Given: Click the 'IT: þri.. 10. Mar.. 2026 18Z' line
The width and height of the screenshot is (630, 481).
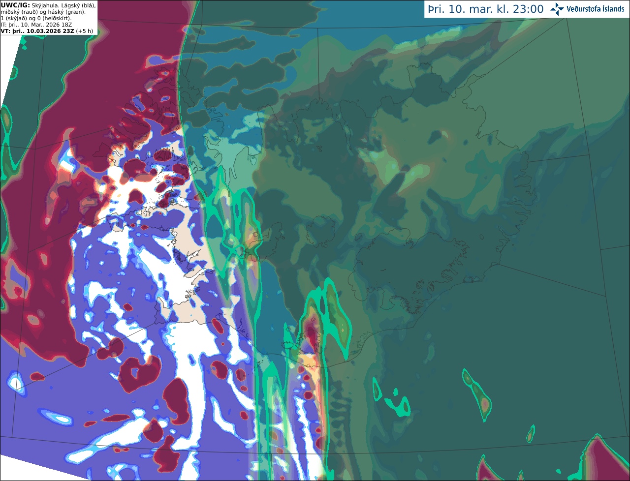Looking at the screenshot, I should [x=37, y=25].
